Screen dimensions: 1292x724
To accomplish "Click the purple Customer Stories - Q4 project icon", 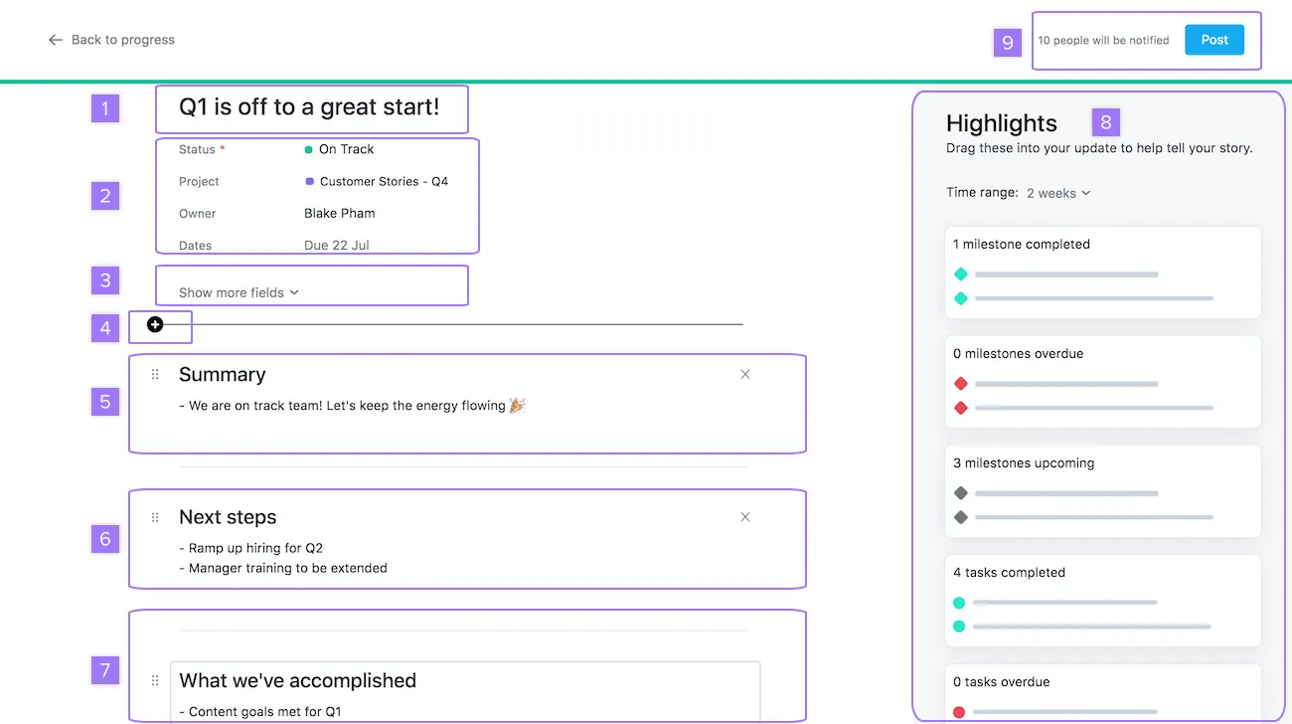I will tap(310, 181).
